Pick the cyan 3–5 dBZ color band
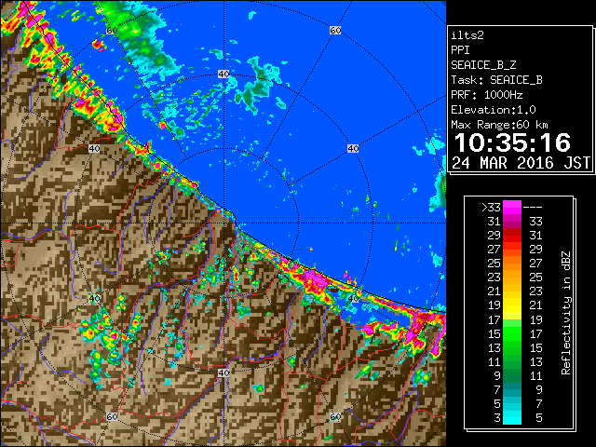Screen dimensions: 596x447 click(511, 417)
